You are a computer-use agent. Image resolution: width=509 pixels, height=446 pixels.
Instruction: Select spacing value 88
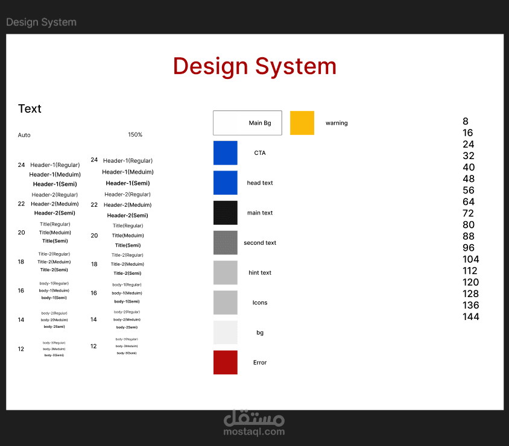469,236
